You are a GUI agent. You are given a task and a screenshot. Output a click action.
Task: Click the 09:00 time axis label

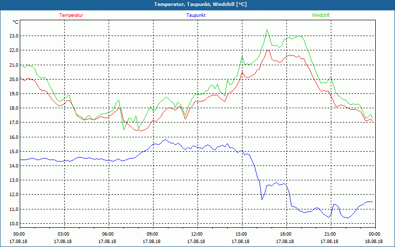point(153,234)
